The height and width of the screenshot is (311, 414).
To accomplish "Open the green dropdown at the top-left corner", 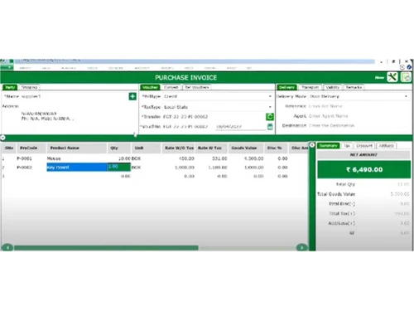I will click(x=7, y=67).
